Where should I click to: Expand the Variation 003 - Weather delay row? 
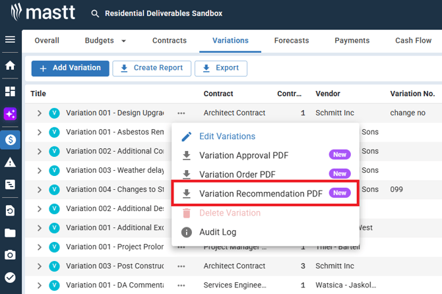click(x=39, y=171)
